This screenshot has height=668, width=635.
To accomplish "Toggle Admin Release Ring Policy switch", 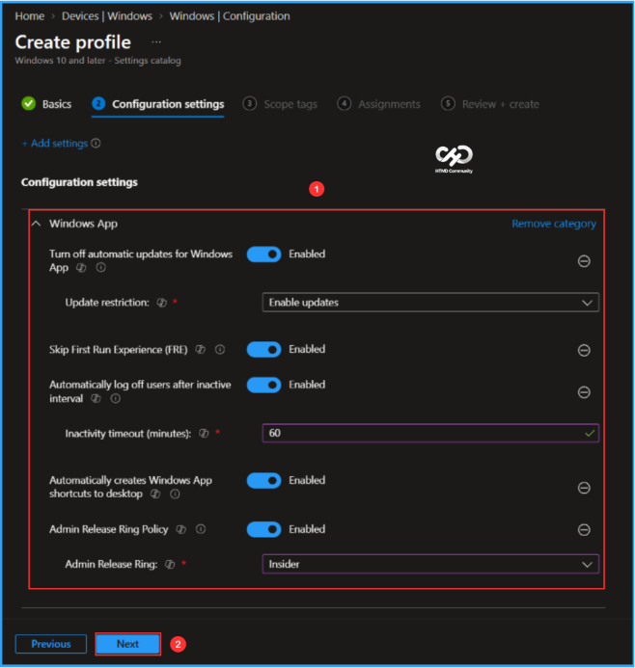I will point(264,529).
